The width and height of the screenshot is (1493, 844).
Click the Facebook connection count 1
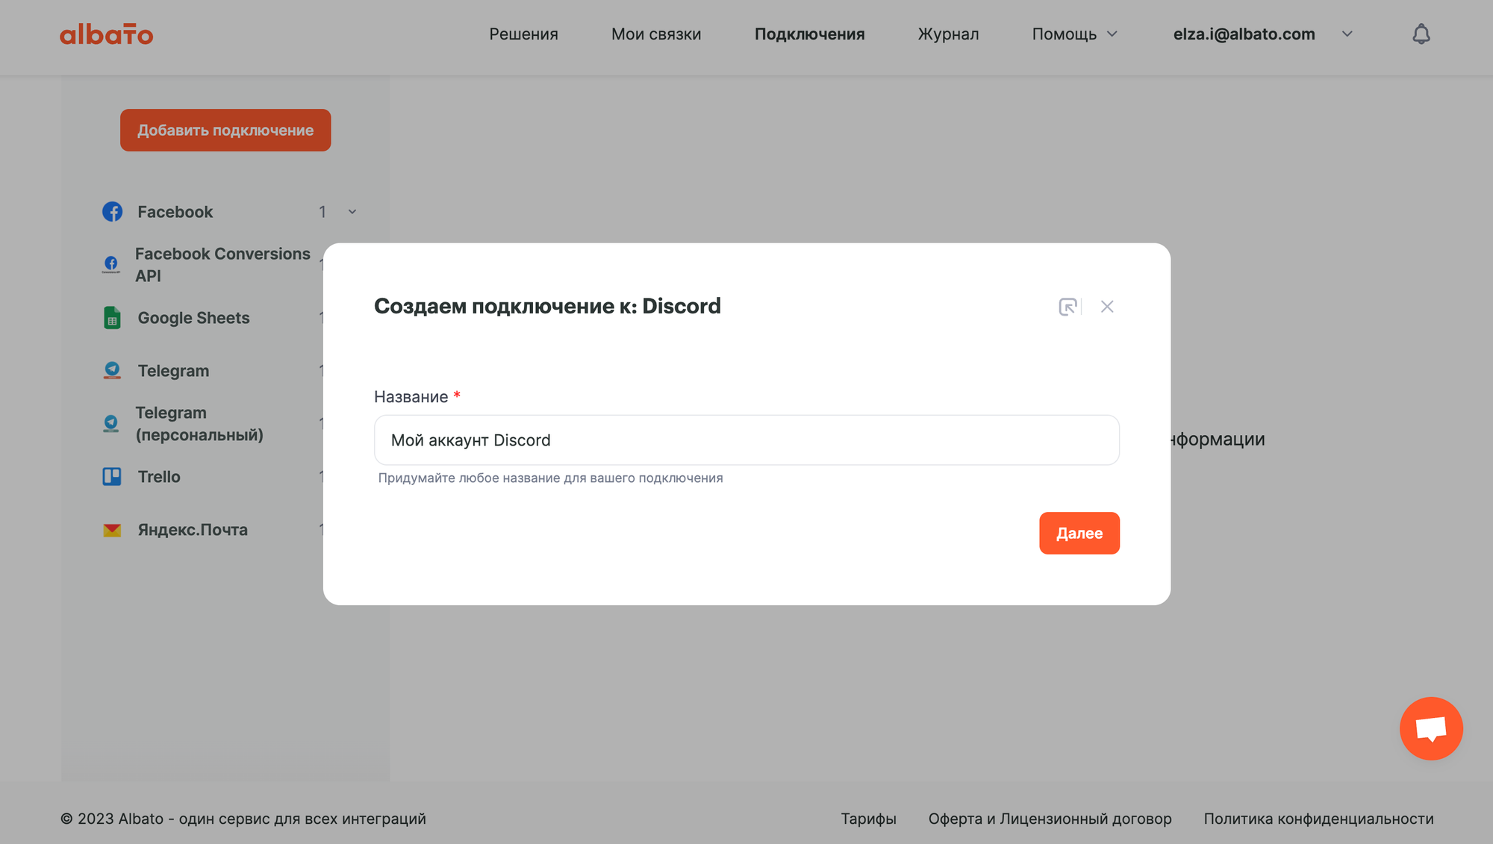pos(322,212)
